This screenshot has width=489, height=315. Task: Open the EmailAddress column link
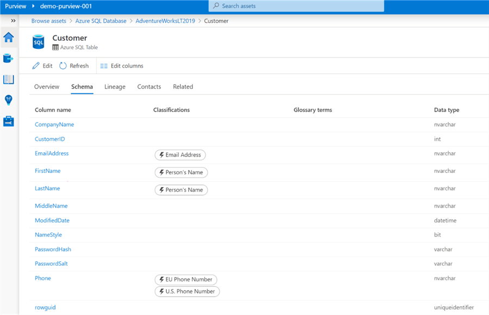52,153
